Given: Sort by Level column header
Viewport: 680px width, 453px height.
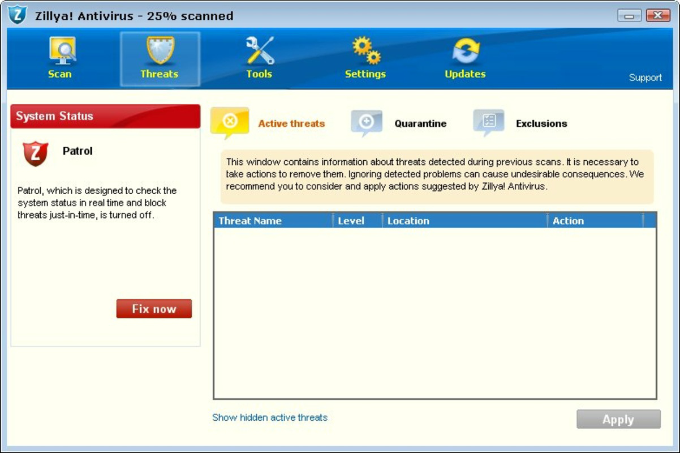Looking at the screenshot, I should point(358,221).
